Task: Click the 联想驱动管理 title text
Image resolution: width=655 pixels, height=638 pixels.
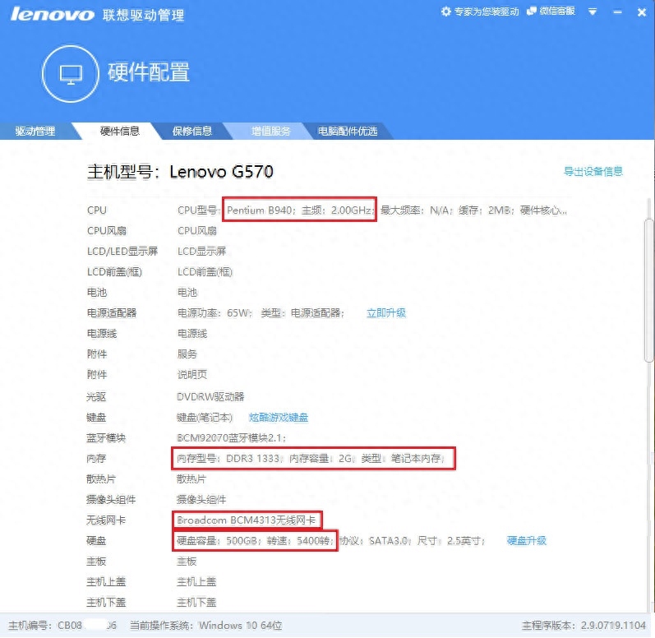Action: 143,15
